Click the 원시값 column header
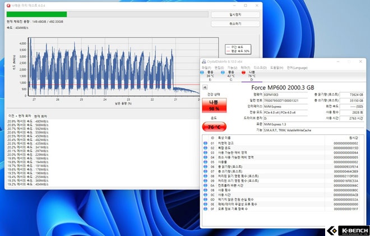Screen dimensions: 370x236 click(342, 138)
